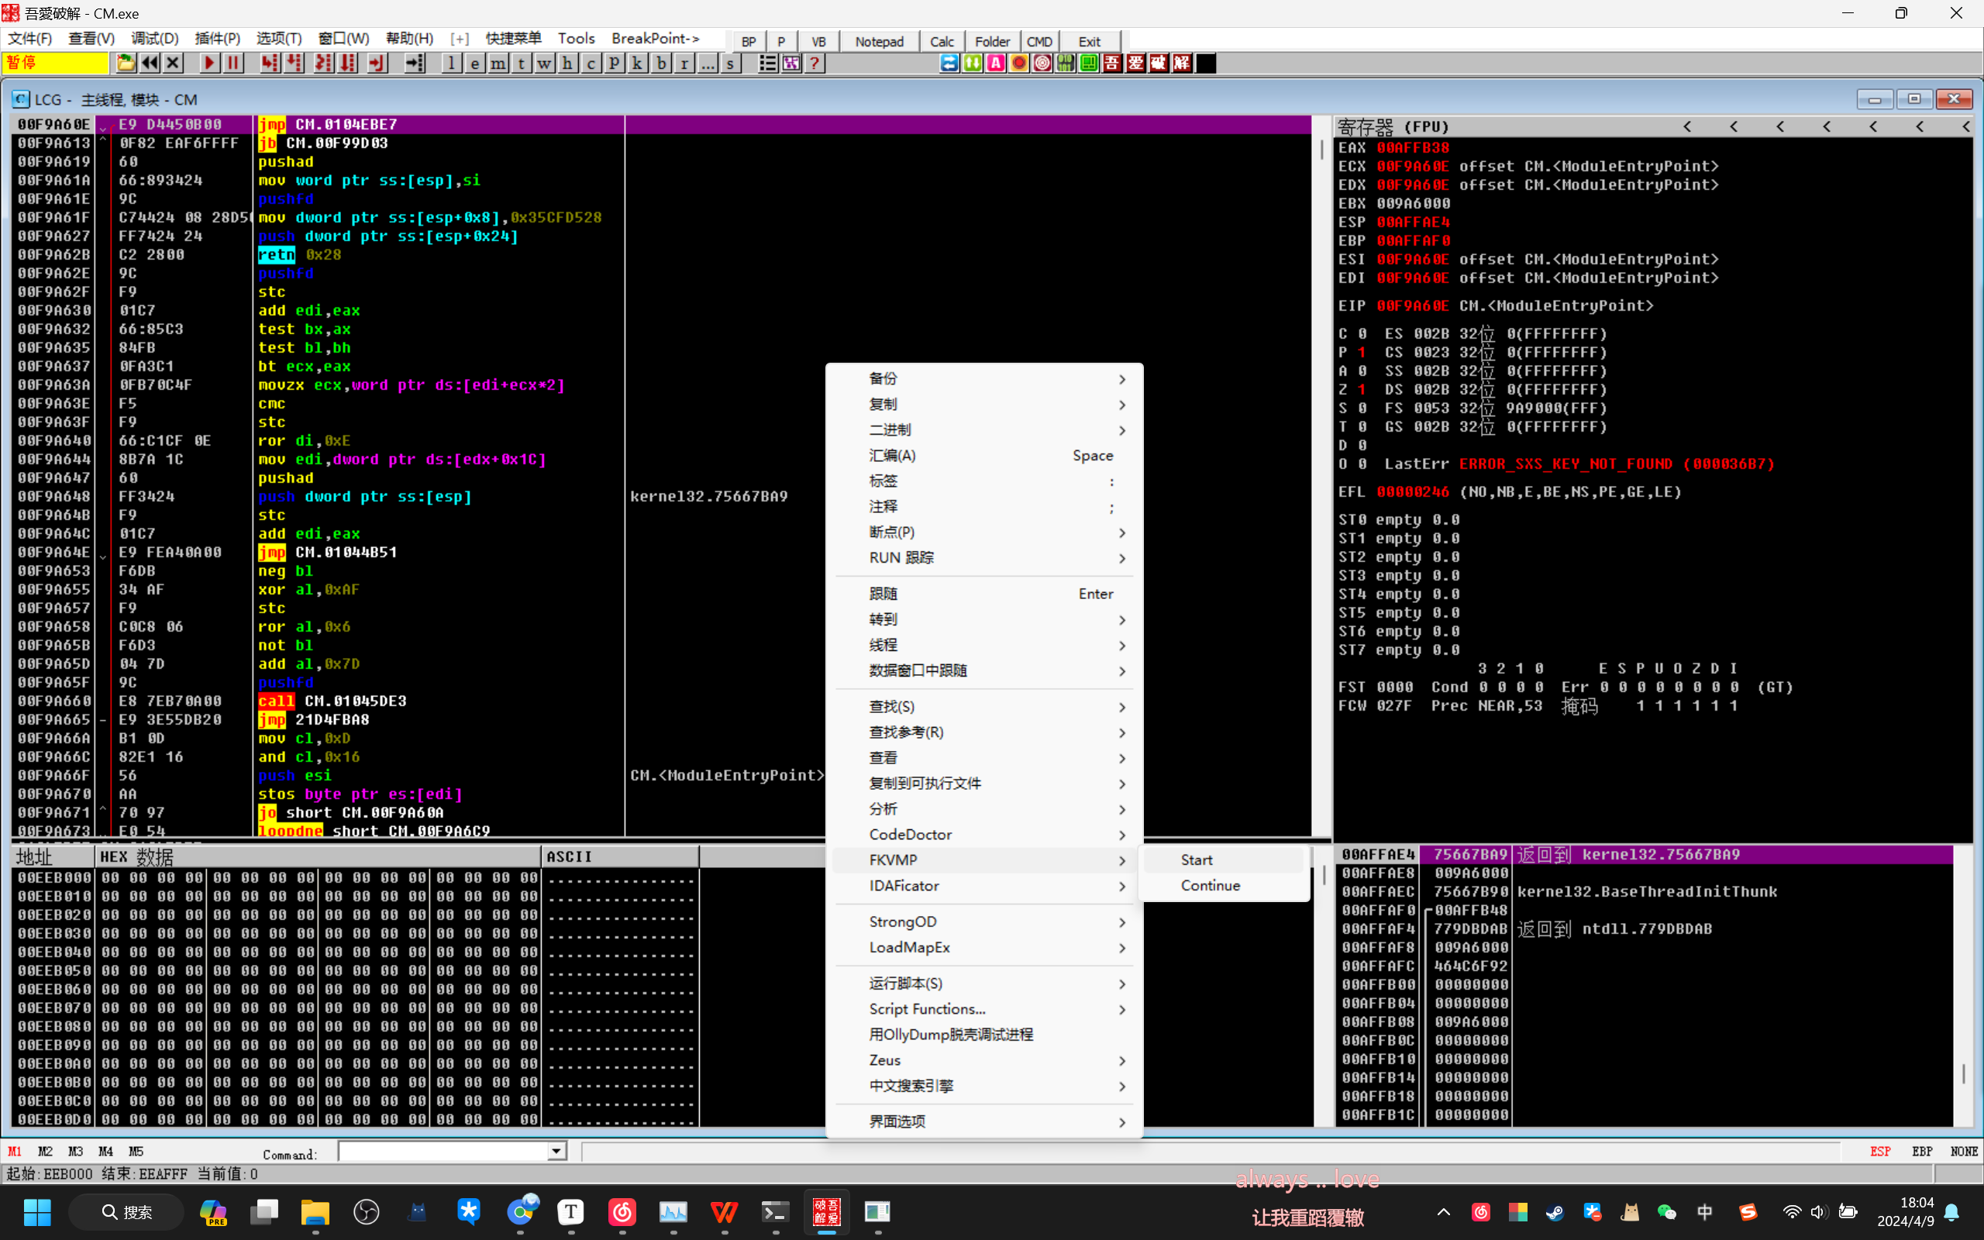The image size is (1984, 1240).
Task: Open the Tools menu
Action: pos(577,39)
